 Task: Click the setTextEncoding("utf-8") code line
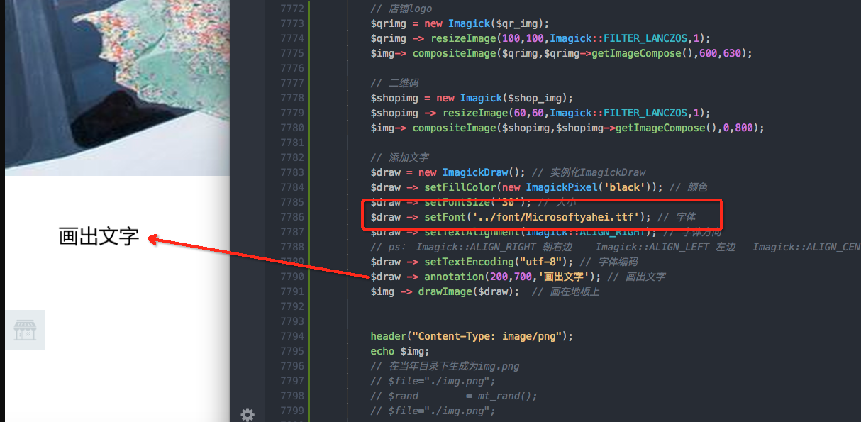[472, 262]
